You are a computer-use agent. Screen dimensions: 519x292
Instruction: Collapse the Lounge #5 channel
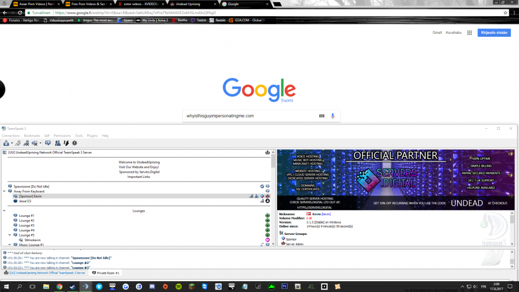click(x=10, y=235)
